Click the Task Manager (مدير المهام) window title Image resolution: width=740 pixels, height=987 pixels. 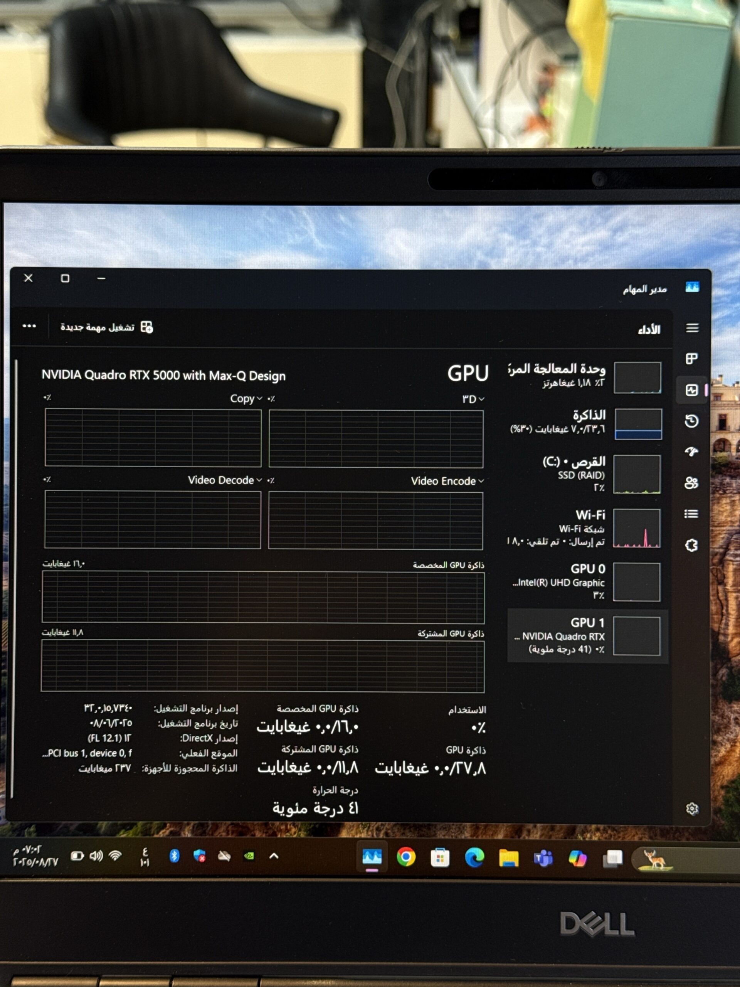(644, 289)
